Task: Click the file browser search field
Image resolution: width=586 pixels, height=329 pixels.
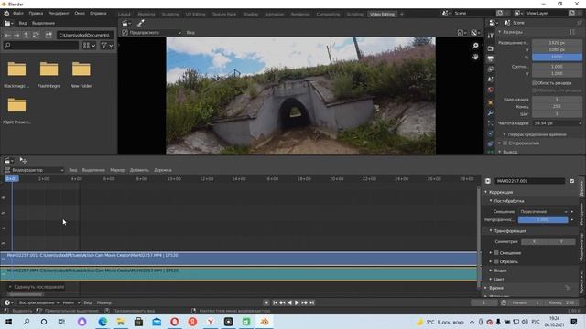Action: point(40,46)
